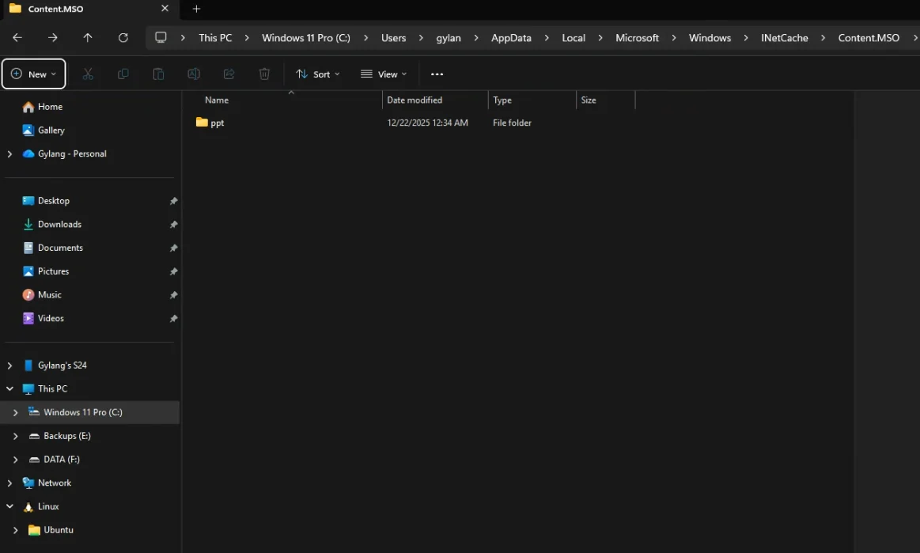Expand chevron after Users in address bar

(421, 37)
